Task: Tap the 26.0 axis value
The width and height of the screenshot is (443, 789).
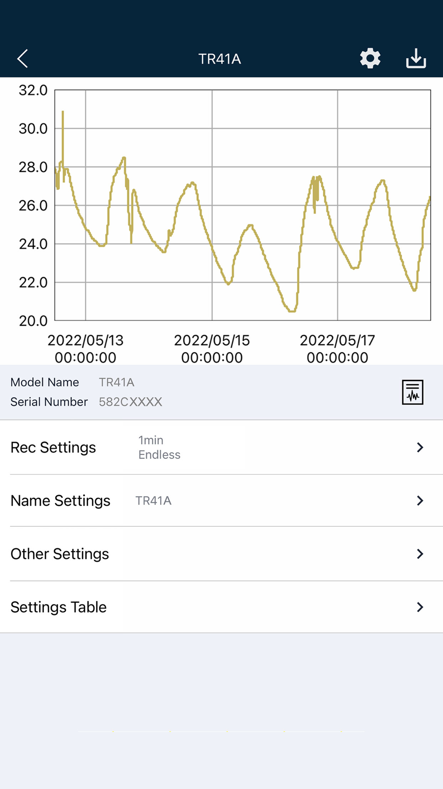Action: pos(33,205)
